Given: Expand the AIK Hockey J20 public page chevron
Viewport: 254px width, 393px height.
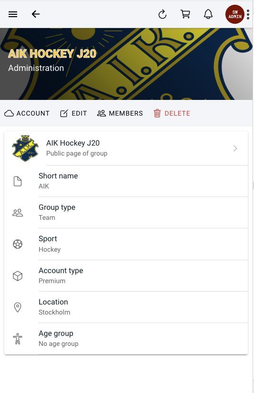Looking at the screenshot, I should (235, 148).
